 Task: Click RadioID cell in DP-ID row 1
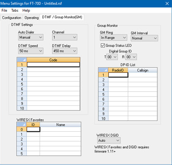pos(118,75)
